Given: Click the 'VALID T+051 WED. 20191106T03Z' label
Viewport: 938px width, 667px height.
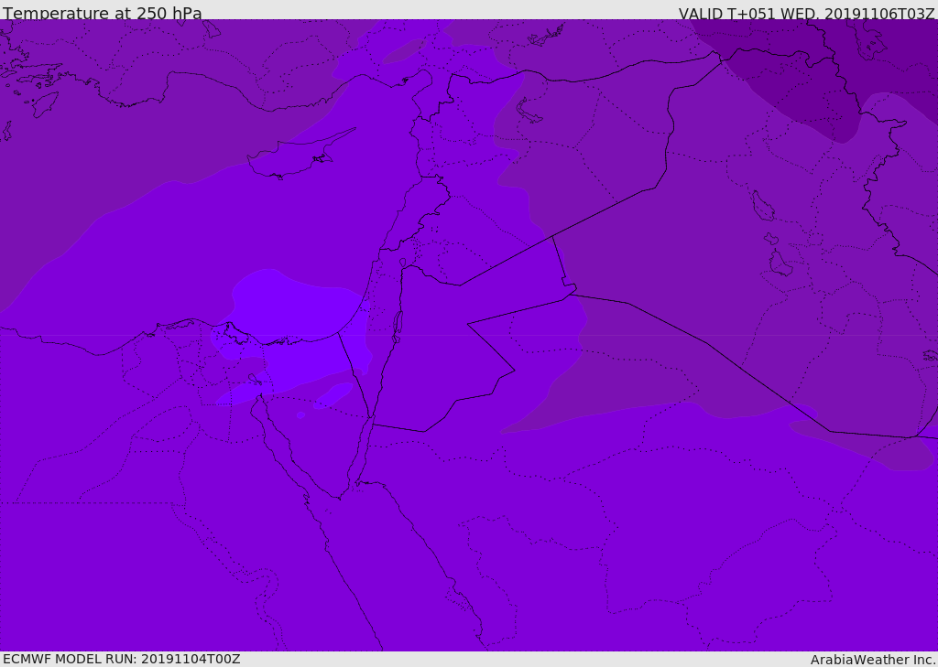Looking at the screenshot, I should pos(806,13).
